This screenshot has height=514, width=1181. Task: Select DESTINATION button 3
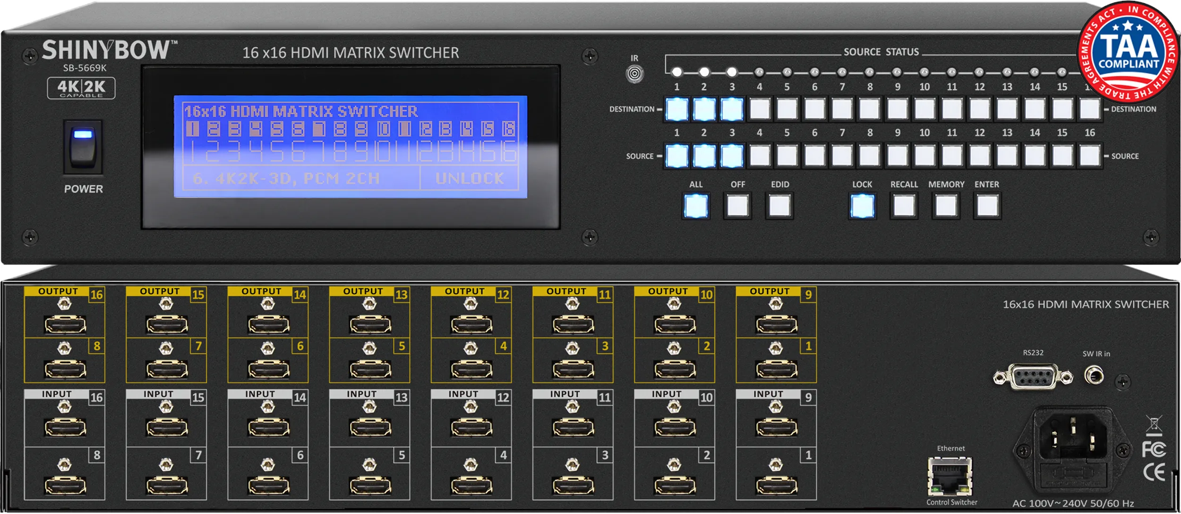732,109
